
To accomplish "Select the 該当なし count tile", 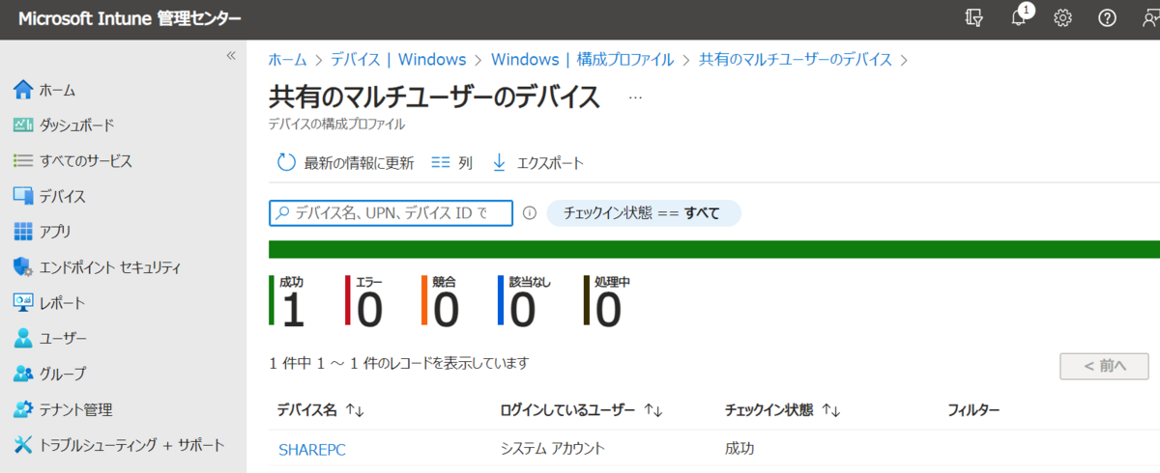I will [x=525, y=300].
